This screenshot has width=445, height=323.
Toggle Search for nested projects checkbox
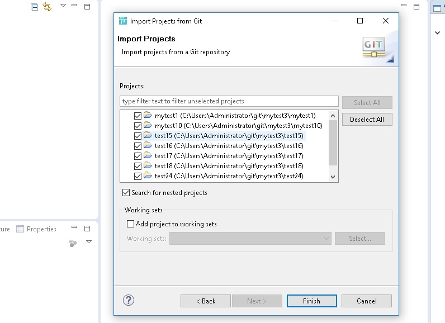(126, 193)
